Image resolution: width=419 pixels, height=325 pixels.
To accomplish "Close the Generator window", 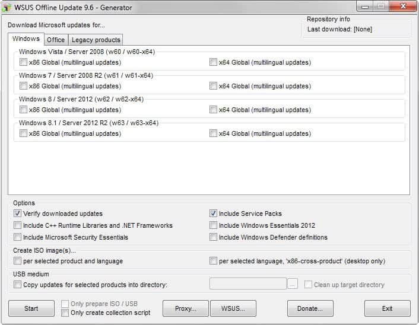I will (403, 6).
